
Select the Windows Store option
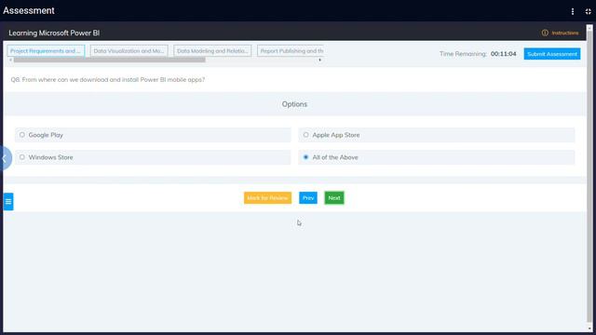(x=153, y=157)
